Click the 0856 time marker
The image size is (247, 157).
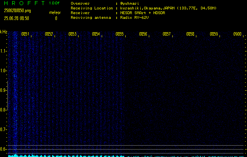click(143, 34)
